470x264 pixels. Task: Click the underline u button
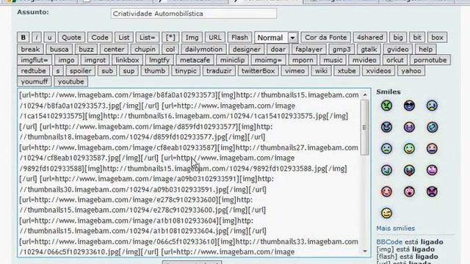point(49,37)
